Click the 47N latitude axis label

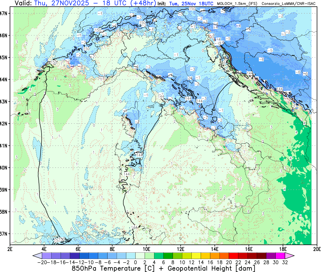point(6,13)
